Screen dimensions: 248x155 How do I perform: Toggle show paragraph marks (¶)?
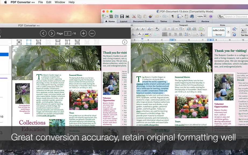(173, 16)
